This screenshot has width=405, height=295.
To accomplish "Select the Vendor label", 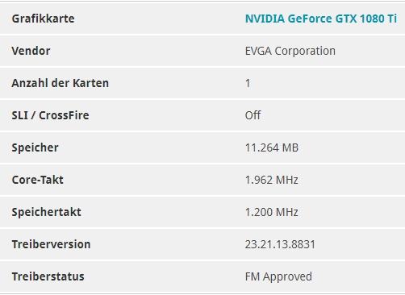I will (31, 51).
